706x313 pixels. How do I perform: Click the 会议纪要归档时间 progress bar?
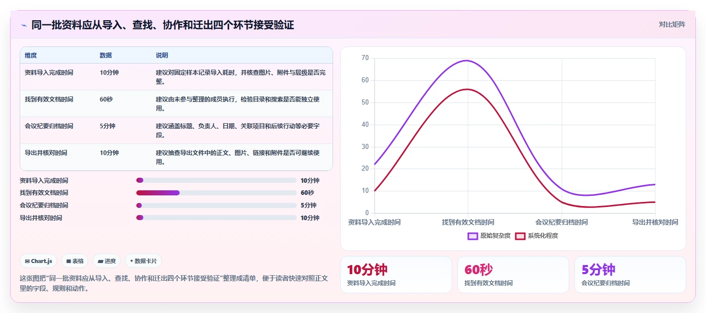(x=216, y=205)
